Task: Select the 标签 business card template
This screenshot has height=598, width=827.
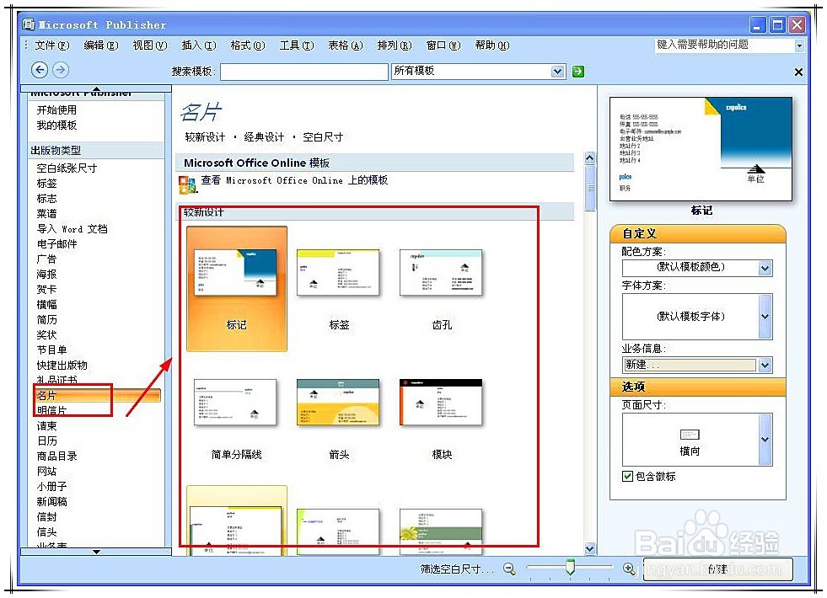Action: click(339, 289)
